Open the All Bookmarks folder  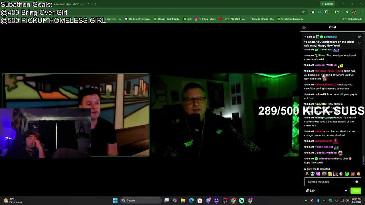[x=353, y=19]
